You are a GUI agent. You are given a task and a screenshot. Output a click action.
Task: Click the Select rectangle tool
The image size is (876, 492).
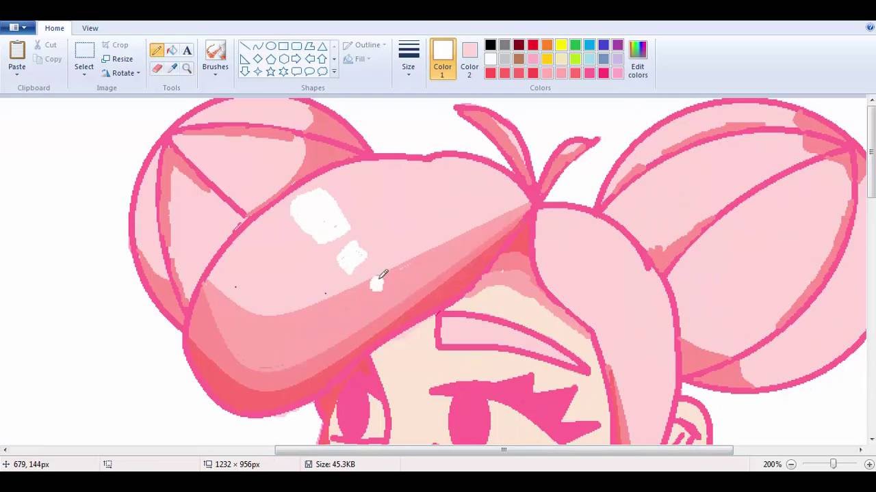click(84, 51)
